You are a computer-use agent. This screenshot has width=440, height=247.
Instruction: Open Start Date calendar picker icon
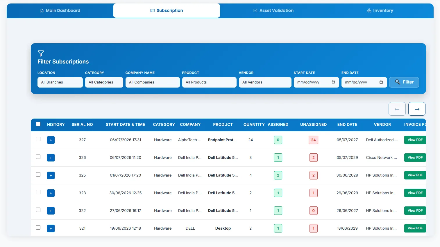tap(333, 82)
